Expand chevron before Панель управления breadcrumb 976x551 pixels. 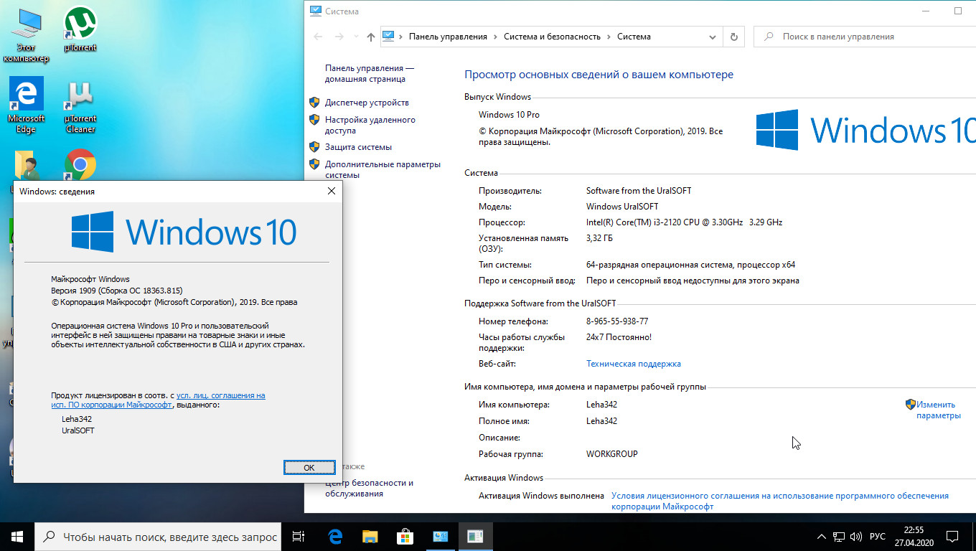pos(401,37)
